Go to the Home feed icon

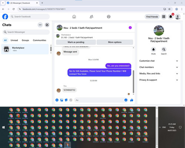point(74,17)
